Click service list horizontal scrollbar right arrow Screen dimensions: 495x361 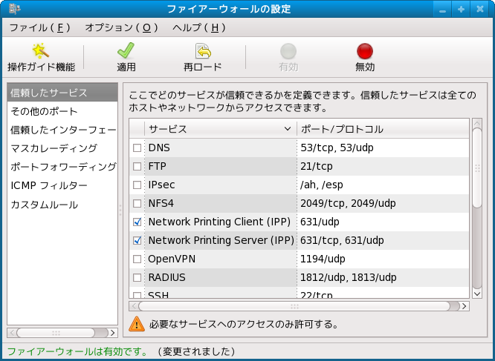(465, 305)
